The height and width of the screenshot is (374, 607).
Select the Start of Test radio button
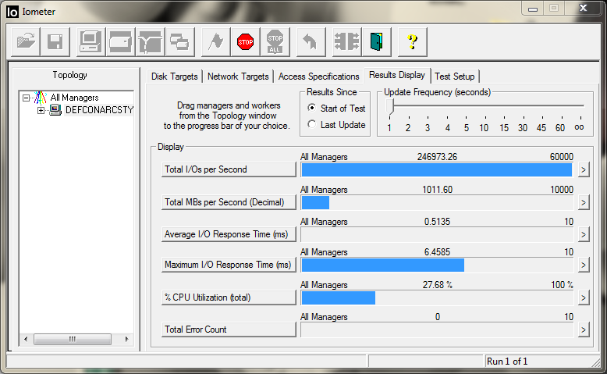[312, 109]
